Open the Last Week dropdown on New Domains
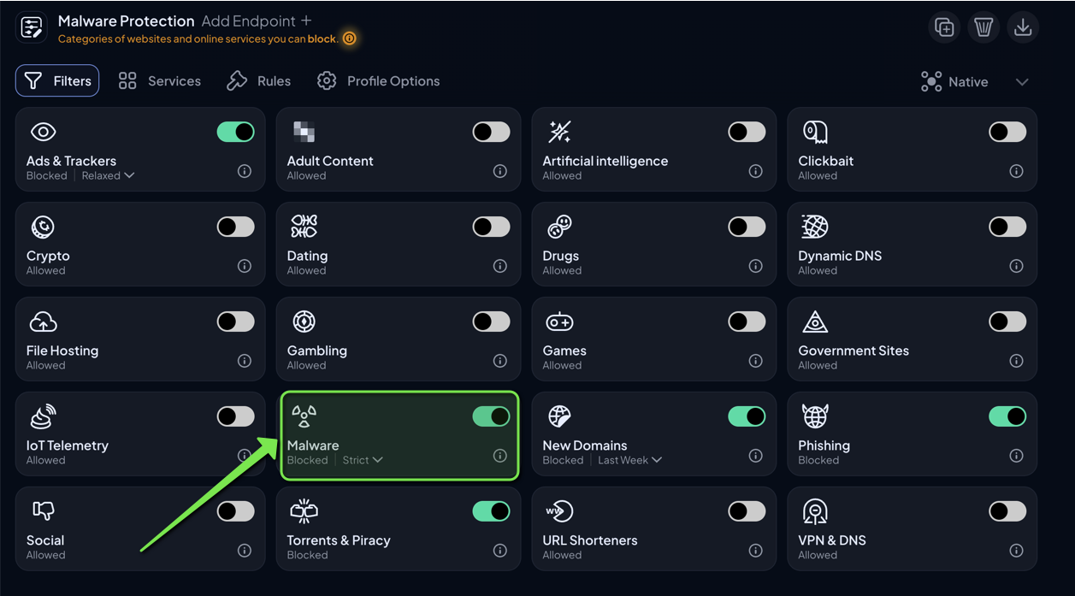Screen dimensions: 1075x596 [629, 460]
